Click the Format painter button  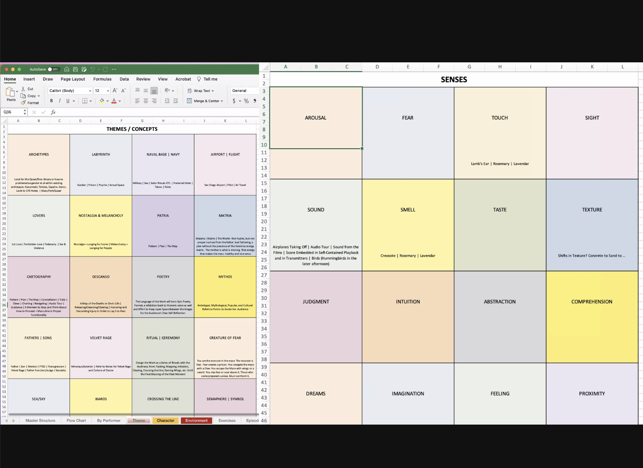[x=30, y=103]
